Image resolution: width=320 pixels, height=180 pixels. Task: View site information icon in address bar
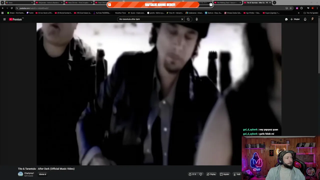(x=17, y=8)
